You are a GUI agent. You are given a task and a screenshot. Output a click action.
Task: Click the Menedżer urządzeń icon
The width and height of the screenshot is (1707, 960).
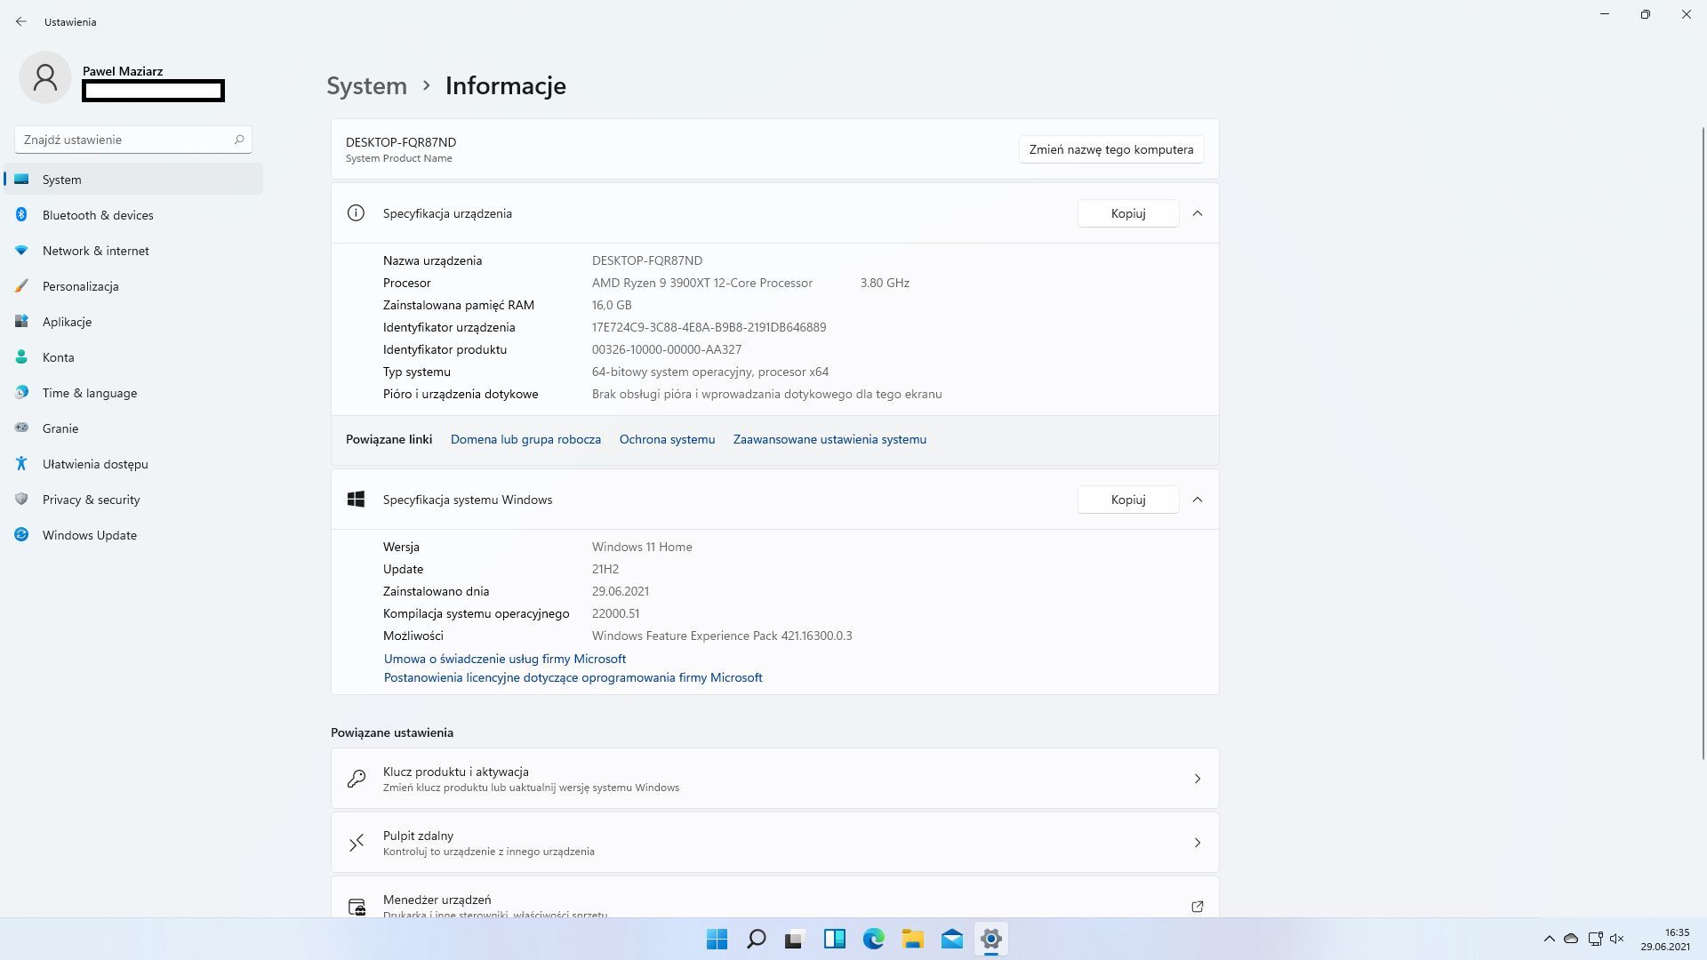(357, 907)
